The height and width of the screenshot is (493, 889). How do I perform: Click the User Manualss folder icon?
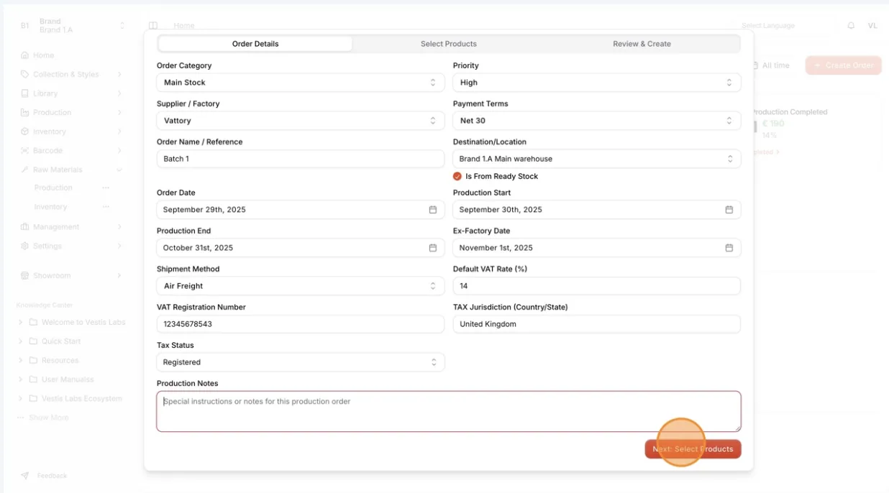click(33, 379)
